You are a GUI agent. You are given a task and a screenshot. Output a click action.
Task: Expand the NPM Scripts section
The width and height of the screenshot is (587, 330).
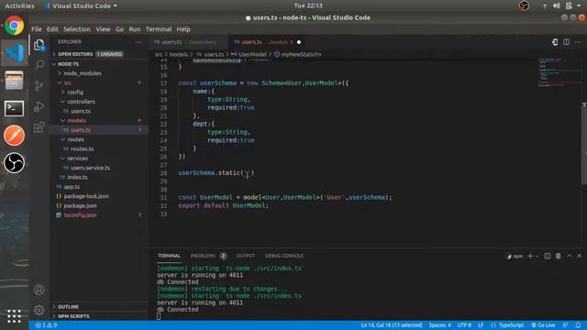click(x=100, y=316)
